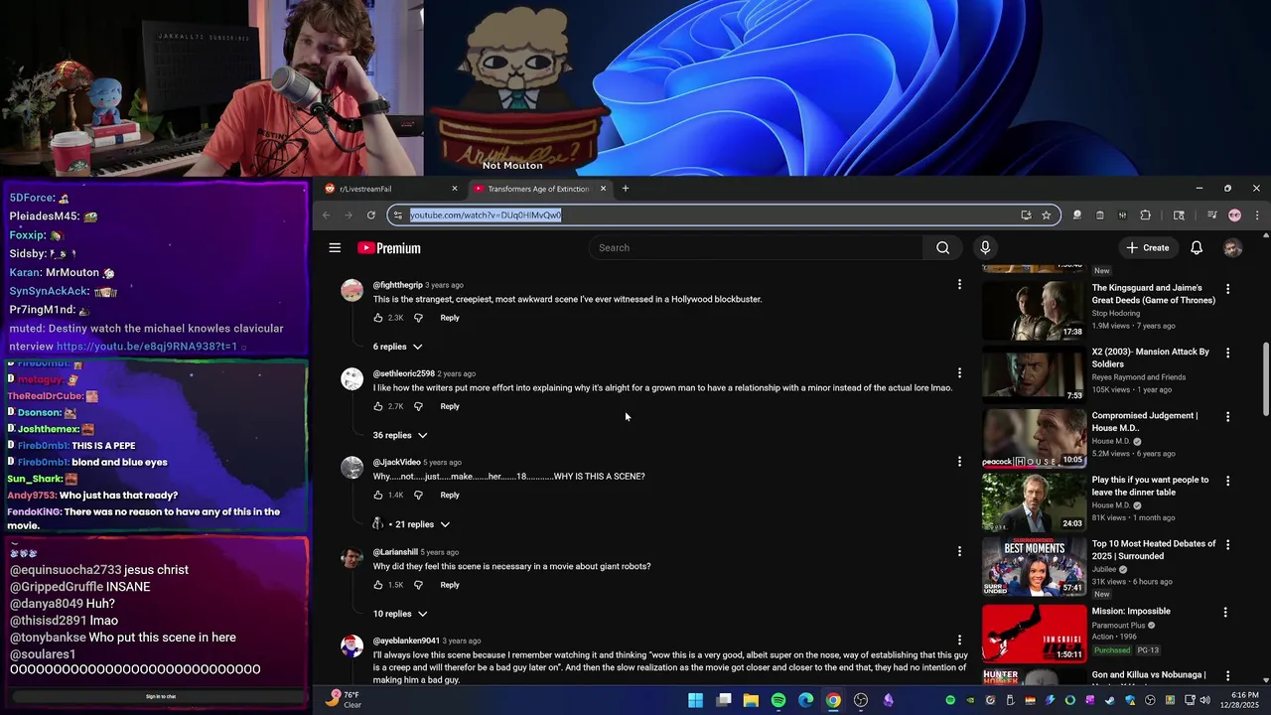Click the YouTube search magnifier button

point(942,248)
